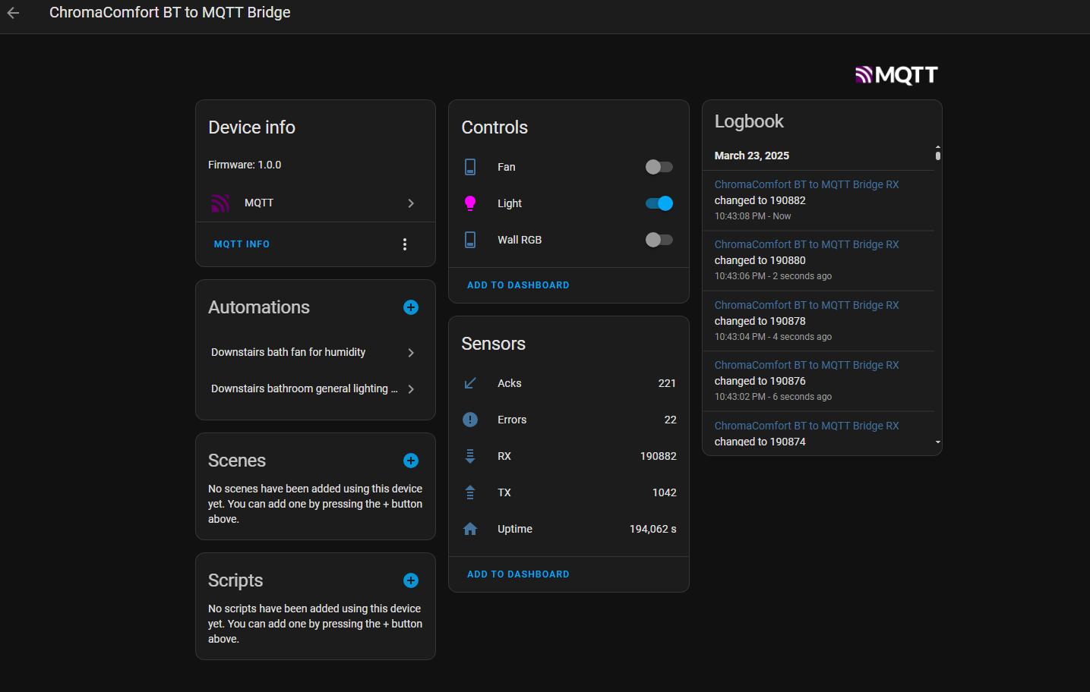Click the Fan device icon
Viewport: 1090px width, 692px height.
pos(470,167)
